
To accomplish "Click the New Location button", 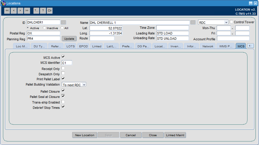I will (85, 135).
